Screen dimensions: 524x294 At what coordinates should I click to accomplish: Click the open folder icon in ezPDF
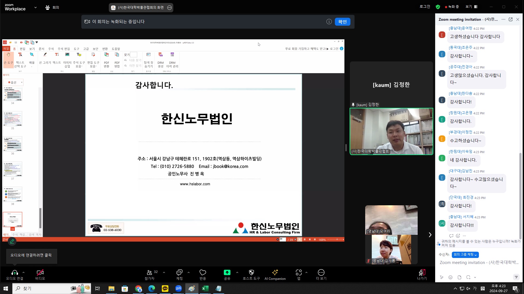(x=10, y=42)
